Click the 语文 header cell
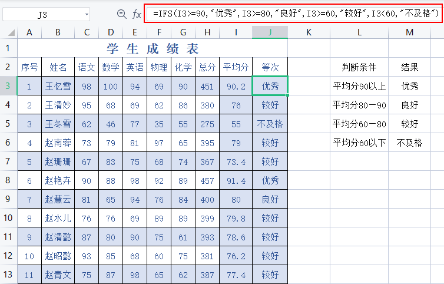The width and height of the screenshot is (444, 284). [87, 67]
